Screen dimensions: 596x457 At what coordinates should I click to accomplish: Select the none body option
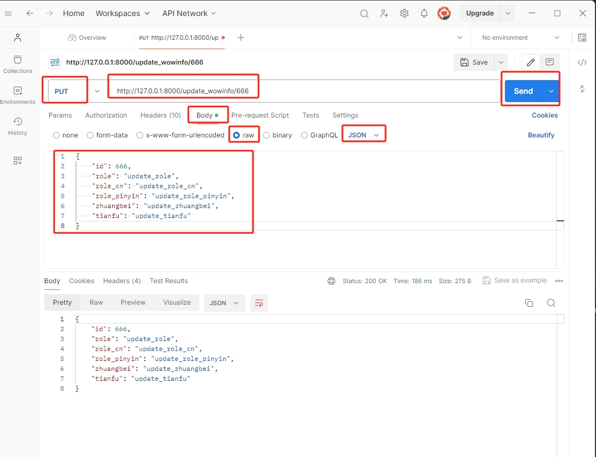[65, 135]
